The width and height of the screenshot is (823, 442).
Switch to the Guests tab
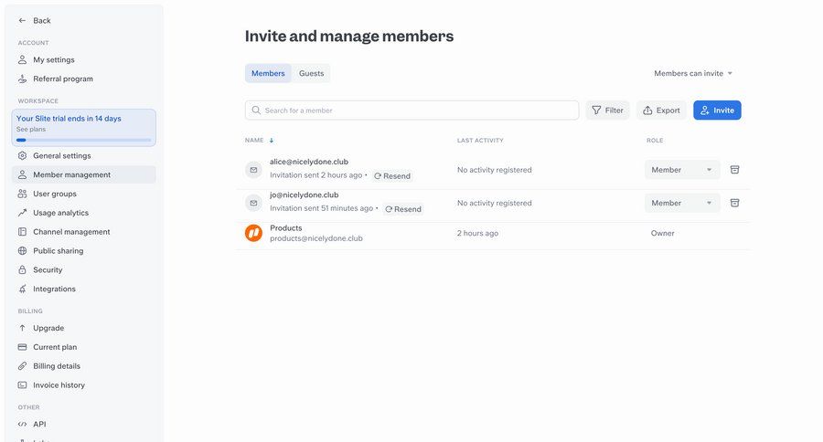pyautogui.click(x=311, y=73)
